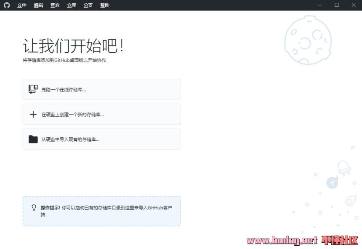The width and height of the screenshot is (362, 249).
Task: Maximize the GitHub Desktop window
Action: tap(336, 5)
